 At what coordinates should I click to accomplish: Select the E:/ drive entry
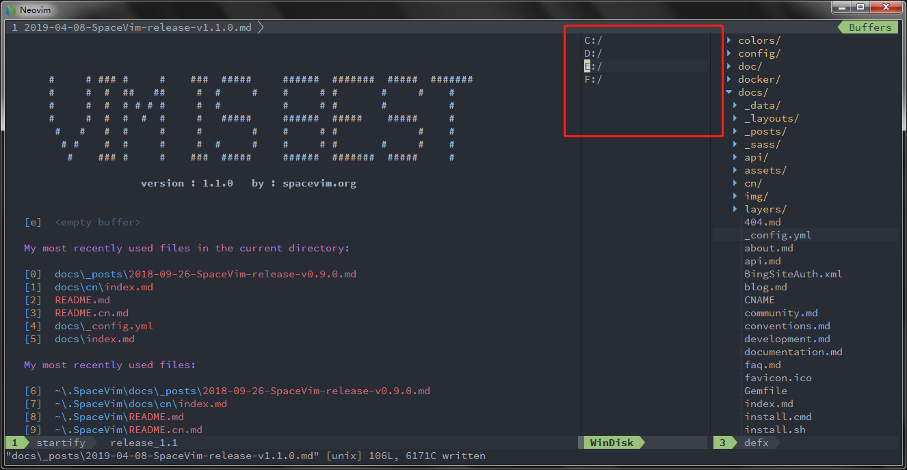click(593, 66)
